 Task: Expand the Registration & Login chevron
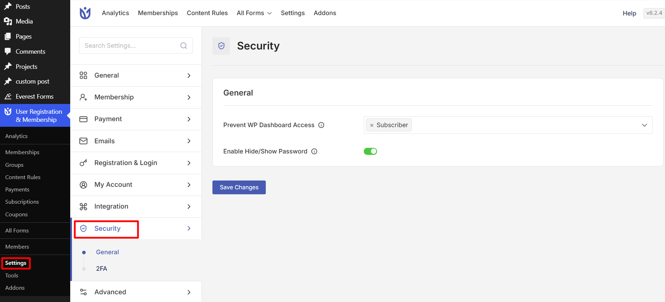click(x=189, y=163)
